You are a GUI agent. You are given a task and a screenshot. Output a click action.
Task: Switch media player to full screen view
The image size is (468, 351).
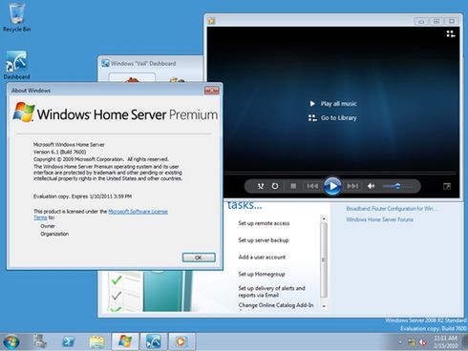(447, 186)
